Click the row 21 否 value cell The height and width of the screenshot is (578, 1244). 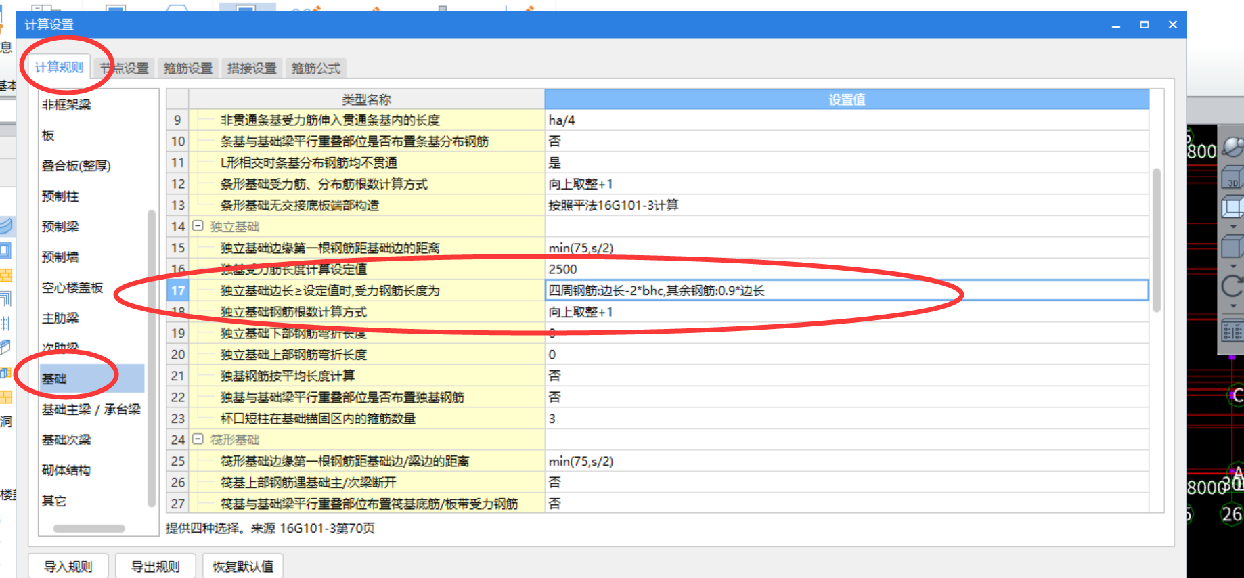847,376
